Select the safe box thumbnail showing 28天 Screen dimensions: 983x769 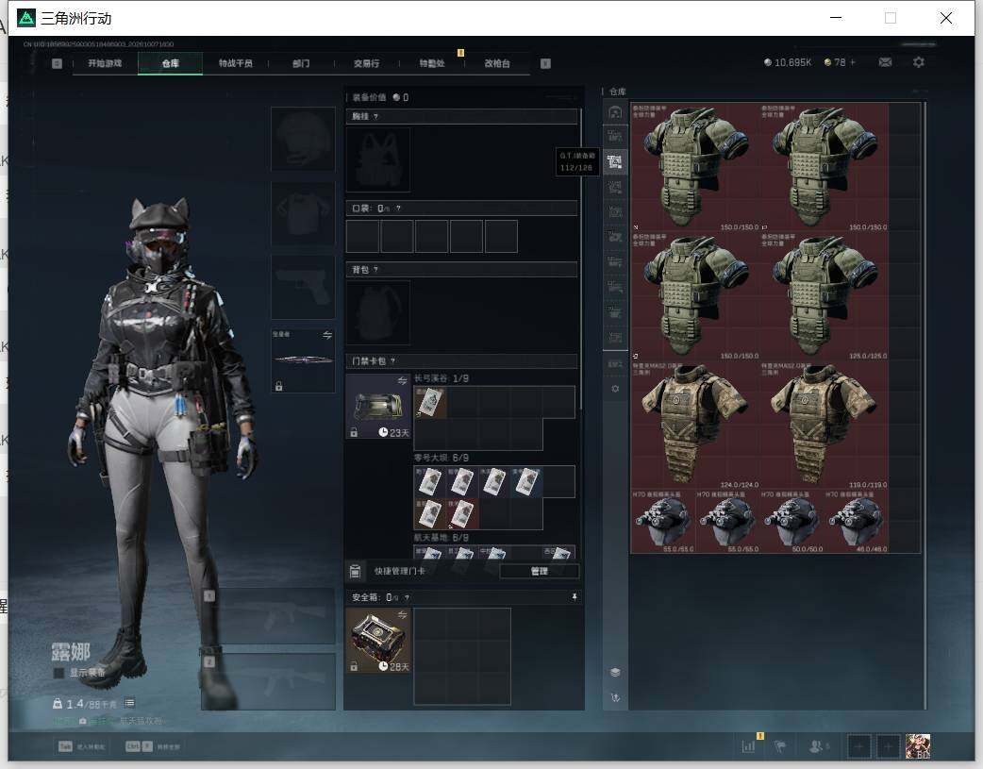click(378, 641)
